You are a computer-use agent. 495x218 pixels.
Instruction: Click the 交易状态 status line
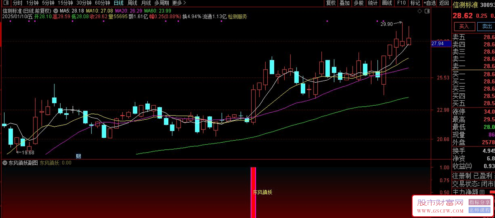click(x=474, y=183)
